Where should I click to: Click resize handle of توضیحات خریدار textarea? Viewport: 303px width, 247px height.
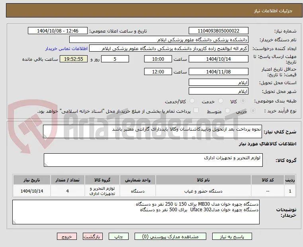tap(14, 222)
